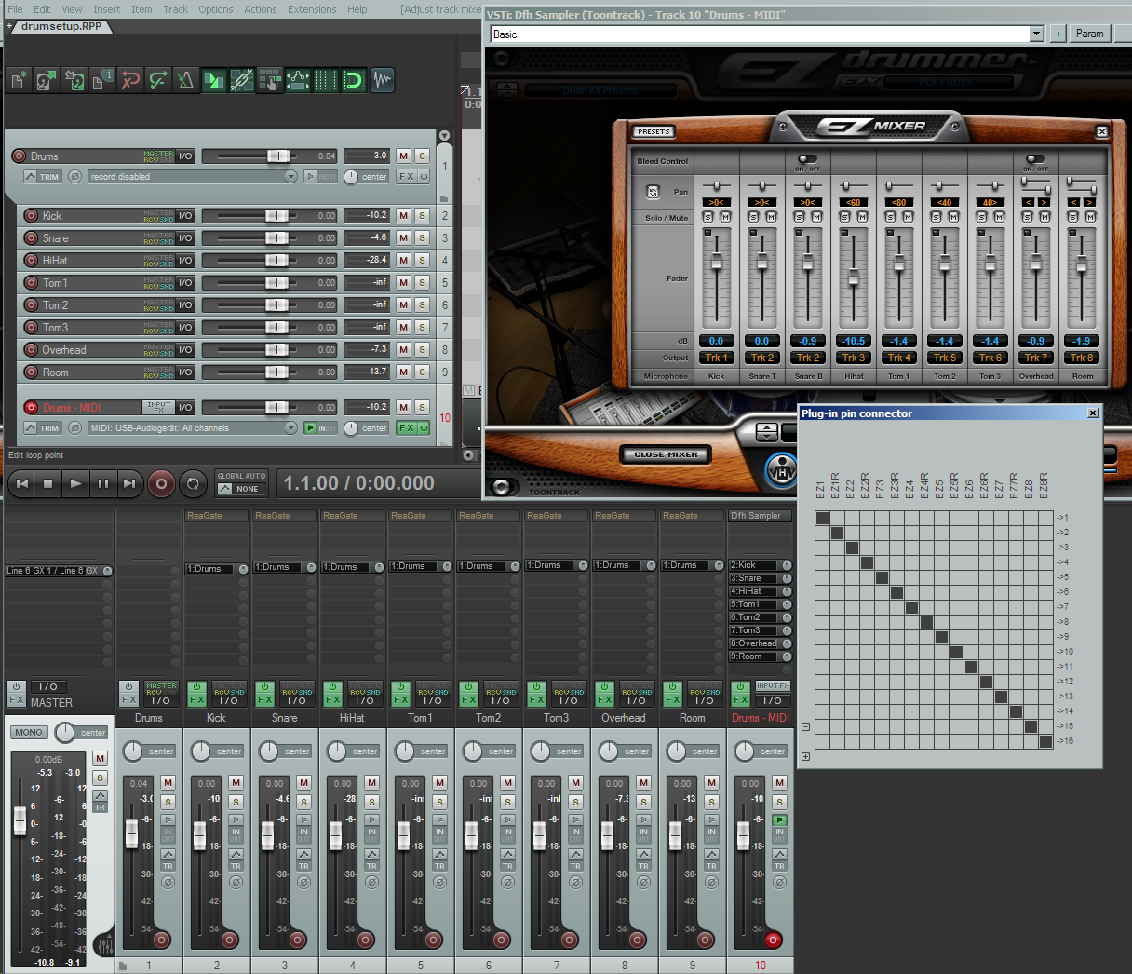1132x974 pixels.
Task: Collapse the minus box in pin connector
Action: (805, 726)
